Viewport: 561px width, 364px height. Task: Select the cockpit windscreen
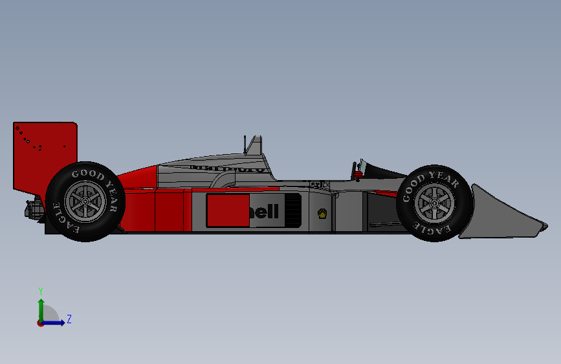click(x=363, y=166)
